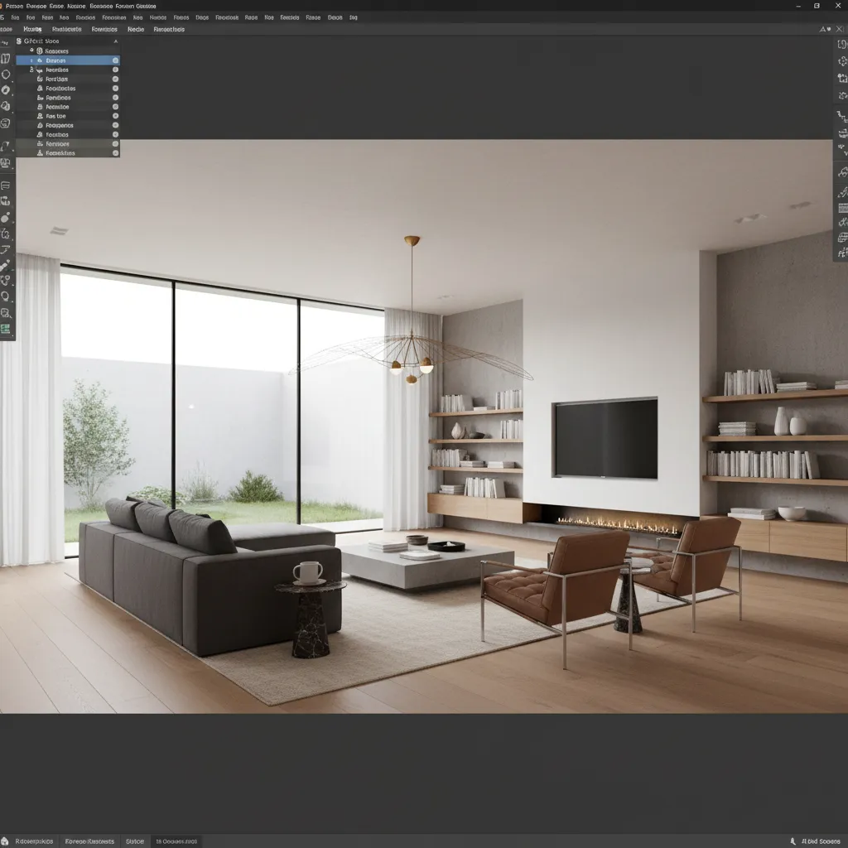Switch to the 'Raoeotloeis' tab

pyautogui.click(x=169, y=29)
